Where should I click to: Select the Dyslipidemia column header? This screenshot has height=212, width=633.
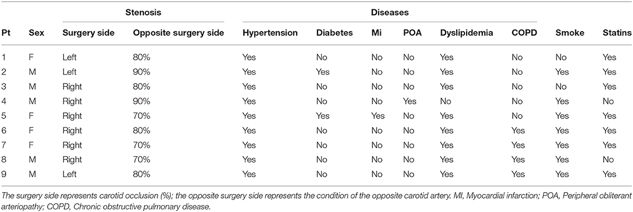[x=467, y=34]
